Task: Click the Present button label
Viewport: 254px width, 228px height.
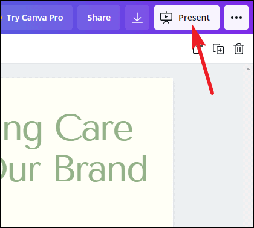Action: (194, 18)
